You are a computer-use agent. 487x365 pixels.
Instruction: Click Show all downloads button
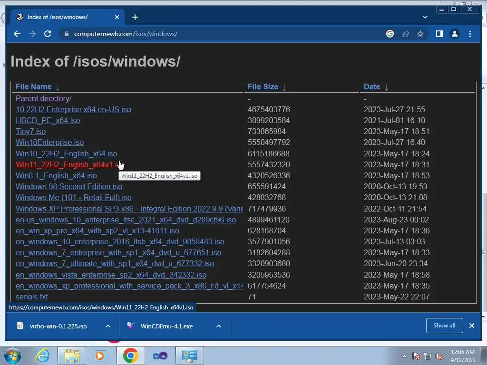tap(445, 326)
